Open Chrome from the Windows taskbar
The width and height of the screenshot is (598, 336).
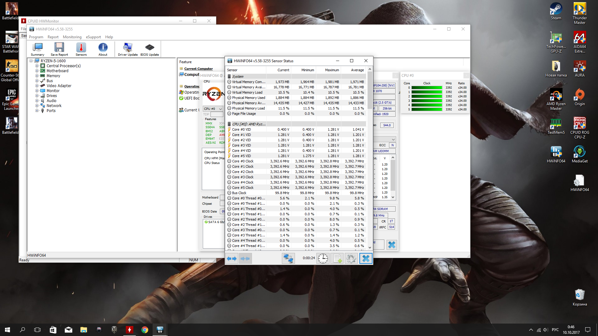[x=145, y=330]
